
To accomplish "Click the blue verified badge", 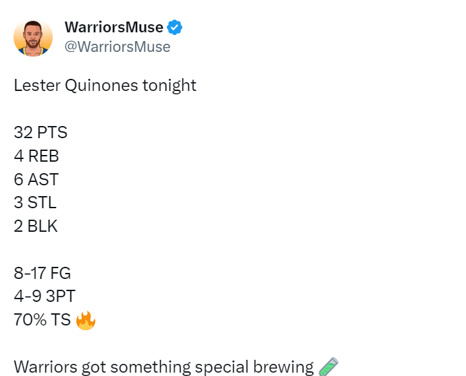I will tap(176, 28).
